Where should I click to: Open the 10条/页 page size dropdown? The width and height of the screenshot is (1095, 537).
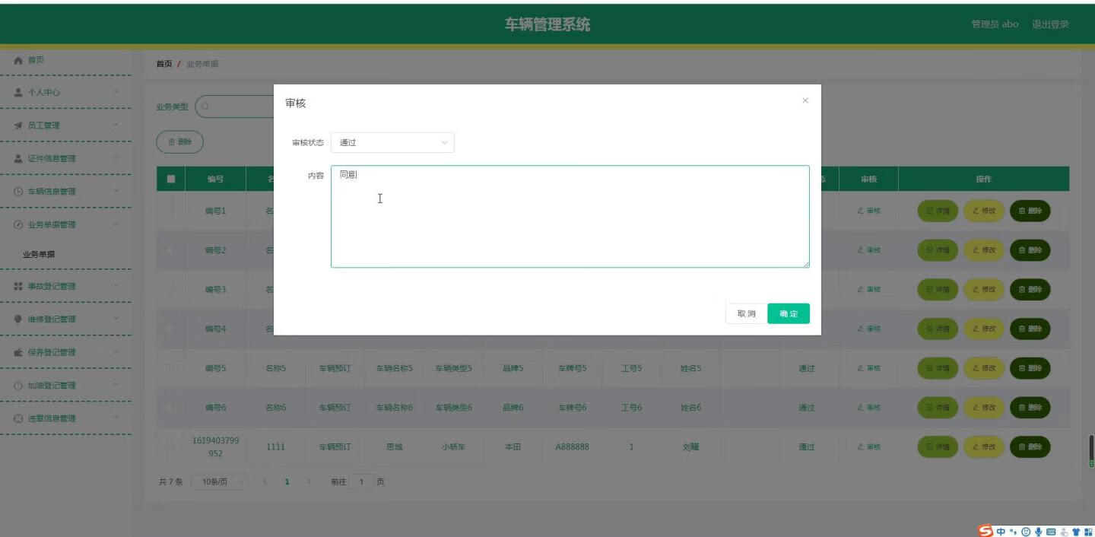(219, 481)
